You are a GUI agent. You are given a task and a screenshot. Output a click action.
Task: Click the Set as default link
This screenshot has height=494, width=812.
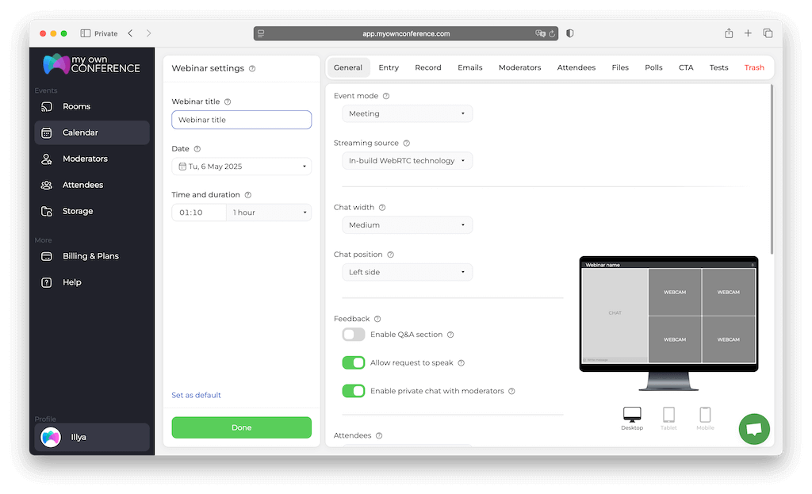point(196,395)
